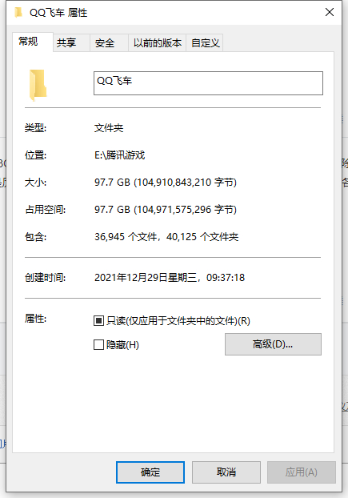Click the large yellow folder icon
The width and height of the screenshot is (348, 498).
pyautogui.click(x=38, y=85)
